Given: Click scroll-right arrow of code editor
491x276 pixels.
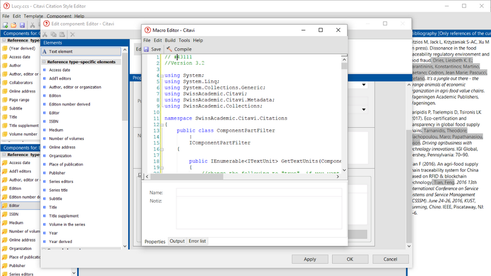Looking at the screenshot, I should click(x=338, y=177).
